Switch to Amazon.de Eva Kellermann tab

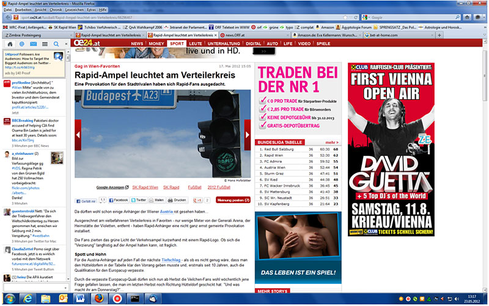click(x=326, y=35)
